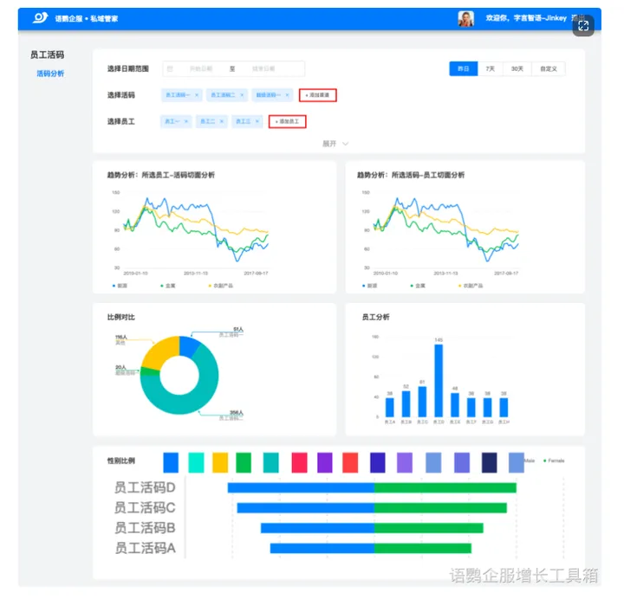Open 活码分析 in the left sidebar
This screenshot has width=624, height=599.
50,74
